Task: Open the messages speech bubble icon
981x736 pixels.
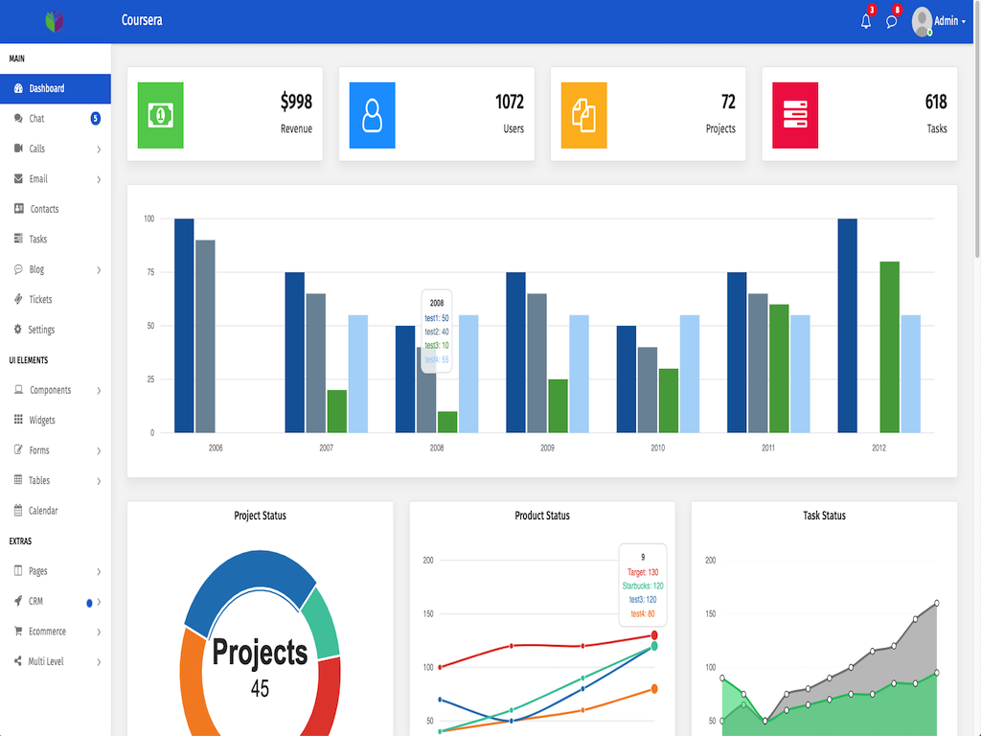Action: (892, 22)
